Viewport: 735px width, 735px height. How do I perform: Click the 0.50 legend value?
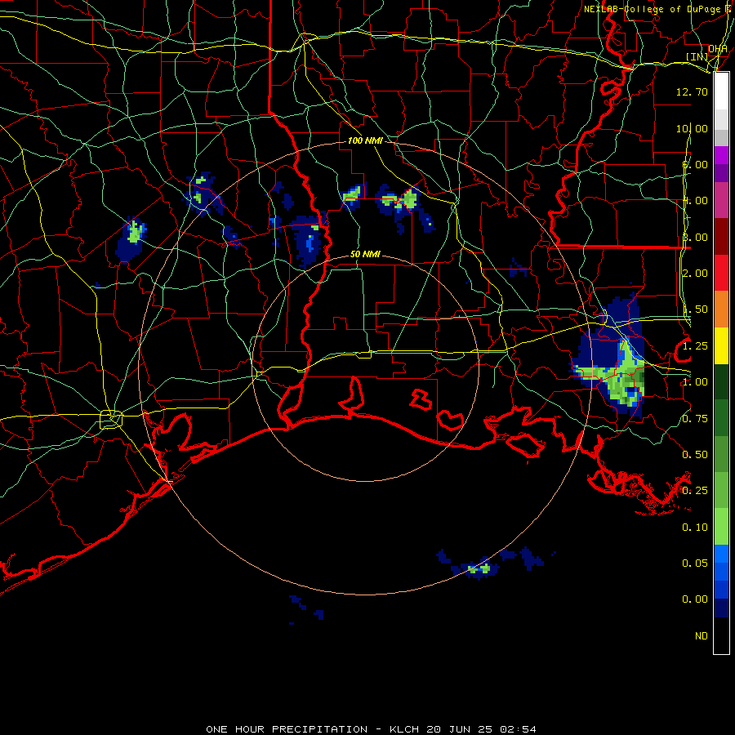[x=694, y=455]
